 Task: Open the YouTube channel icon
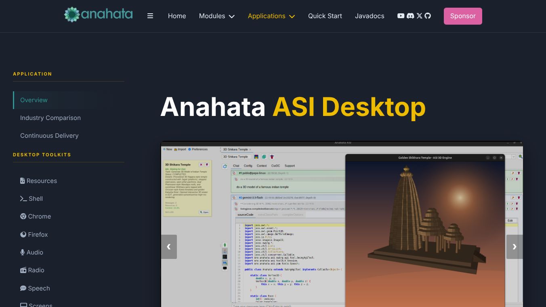pyautogui.click(x=401, y=16)
